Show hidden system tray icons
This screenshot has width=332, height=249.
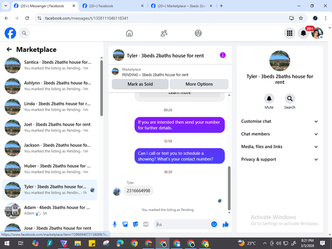(x=264, y=244)
